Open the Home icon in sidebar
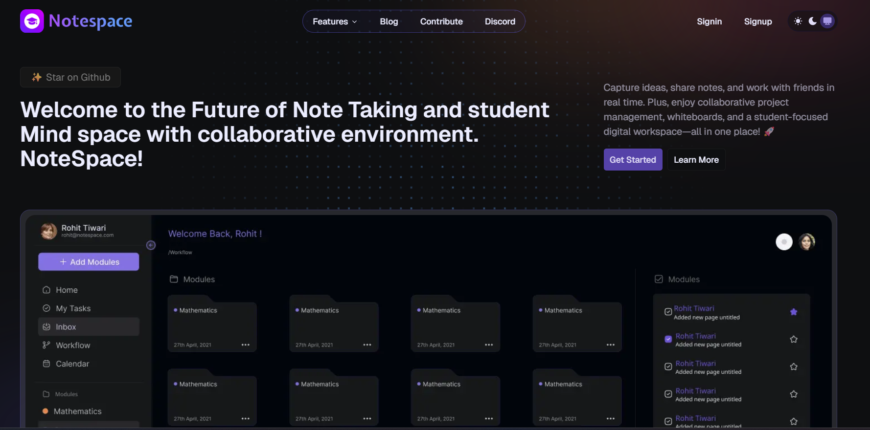The height and width of the screenshot is (430, 870). point(46,290)
